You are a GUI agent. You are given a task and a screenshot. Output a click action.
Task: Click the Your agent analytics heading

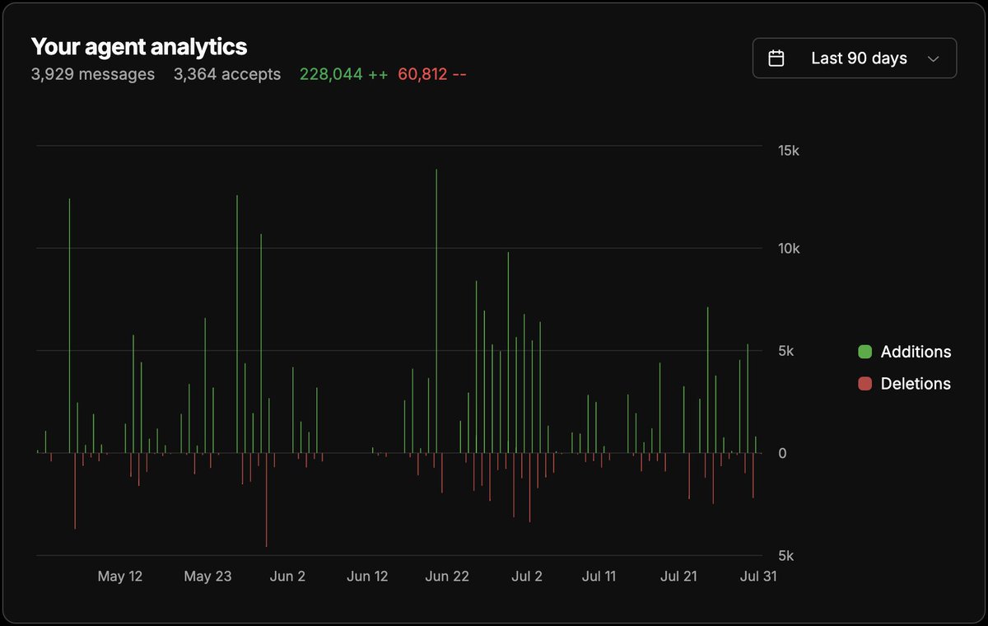(139, 46)
